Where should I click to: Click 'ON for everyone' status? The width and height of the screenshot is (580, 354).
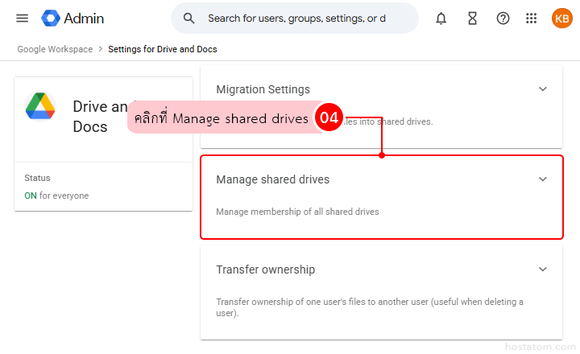[56, 196]
